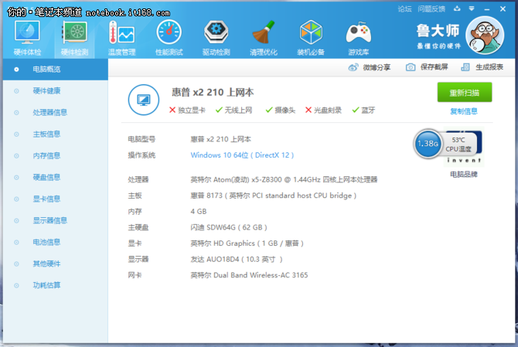Select the 硬件检测 hardware detection icon
518x347 pixels.
(75, 38)
